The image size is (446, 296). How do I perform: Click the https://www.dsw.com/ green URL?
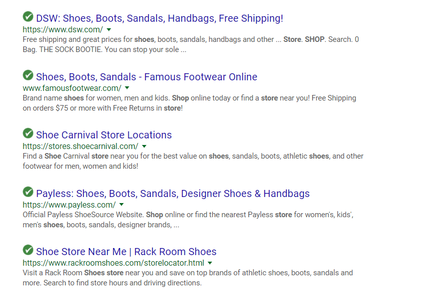point(63,30)
